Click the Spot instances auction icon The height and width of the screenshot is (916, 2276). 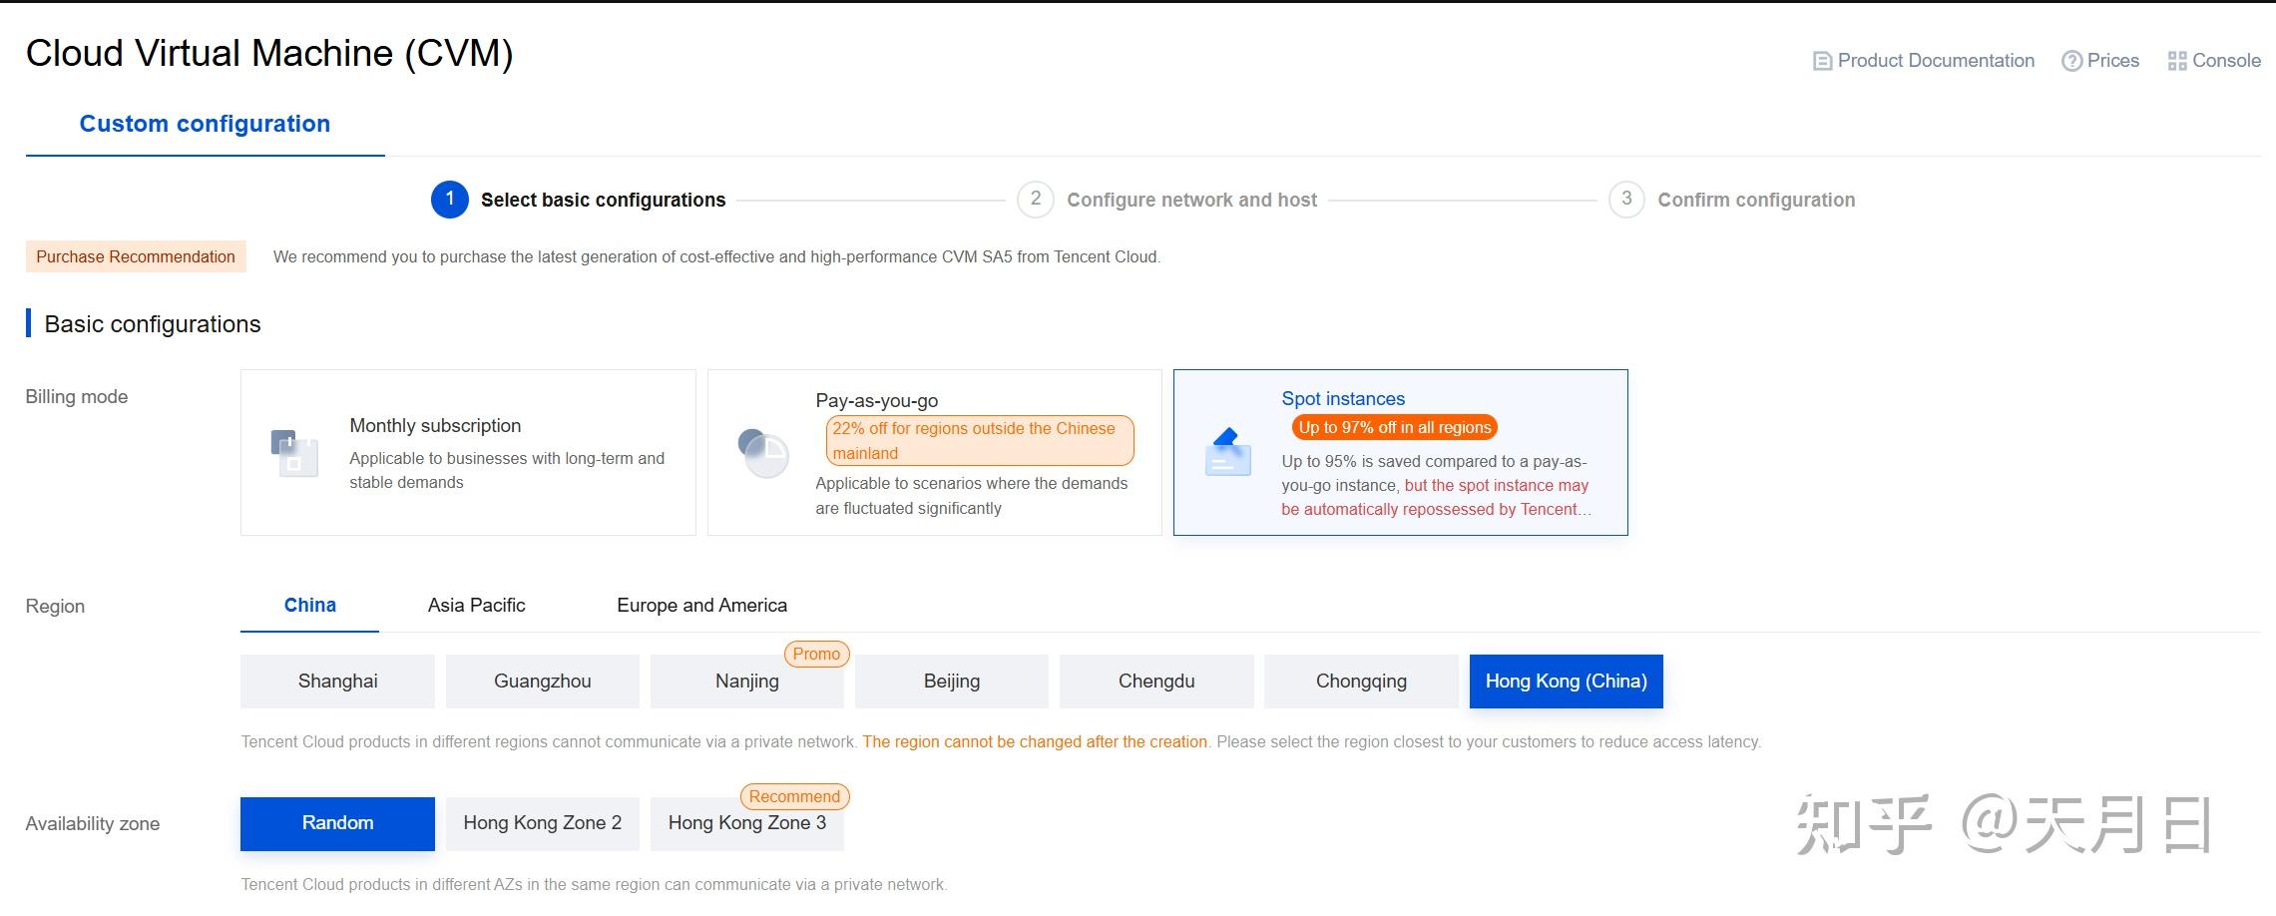pos(1228,453)
